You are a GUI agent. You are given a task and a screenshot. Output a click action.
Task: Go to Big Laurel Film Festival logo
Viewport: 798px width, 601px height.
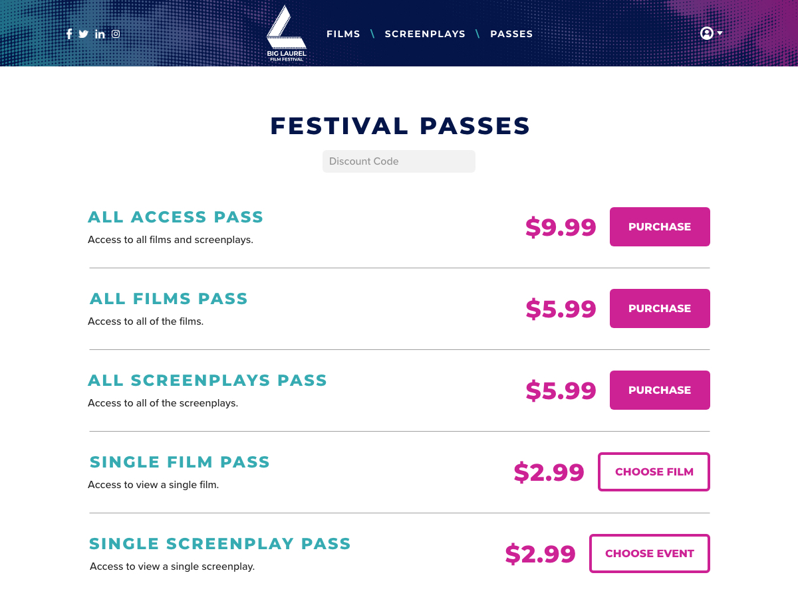tap(287, 33)
